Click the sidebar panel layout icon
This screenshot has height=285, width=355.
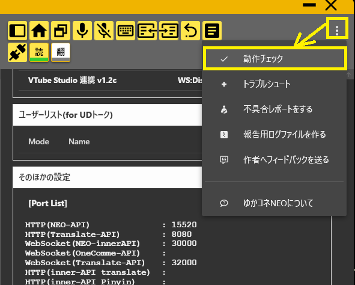coord(17,31)
